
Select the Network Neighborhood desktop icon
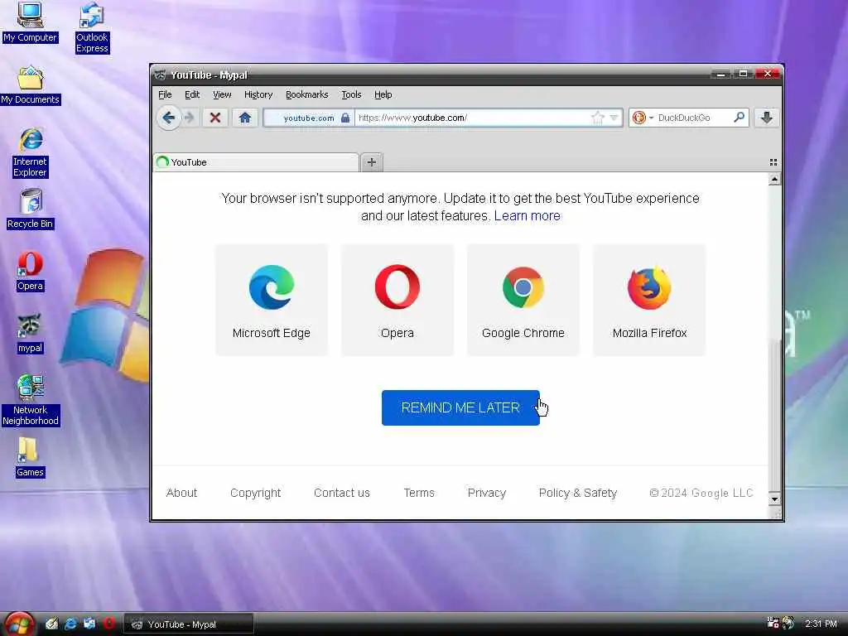[x=31, y=400]
